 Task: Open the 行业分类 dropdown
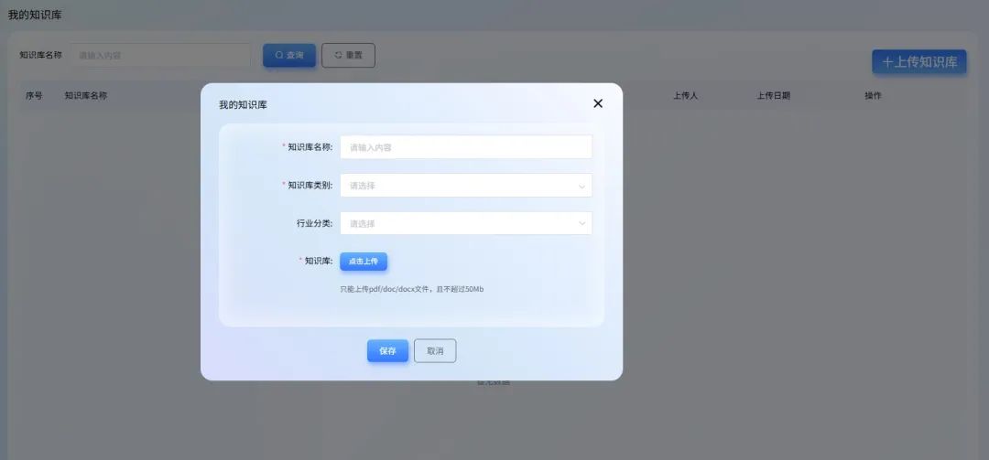tap(466, 223)
